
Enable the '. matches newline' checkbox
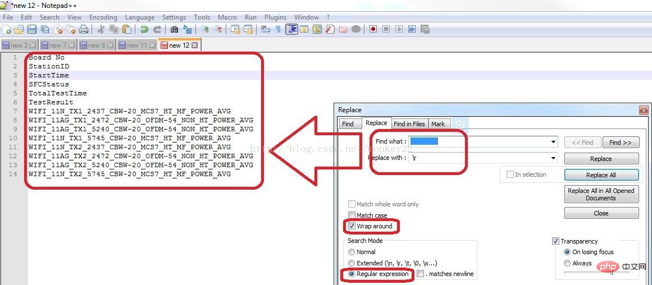[421, 274]
